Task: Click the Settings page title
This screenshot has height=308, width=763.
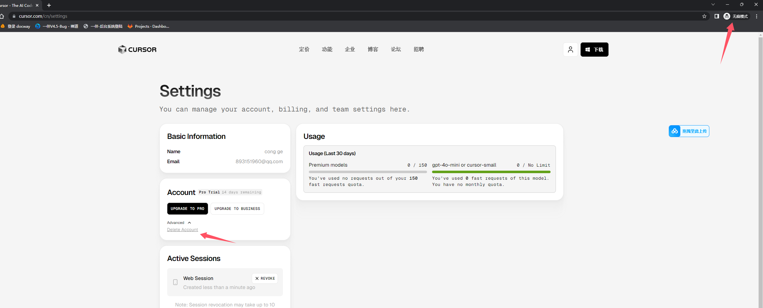Action: click(x=190, y=91)
